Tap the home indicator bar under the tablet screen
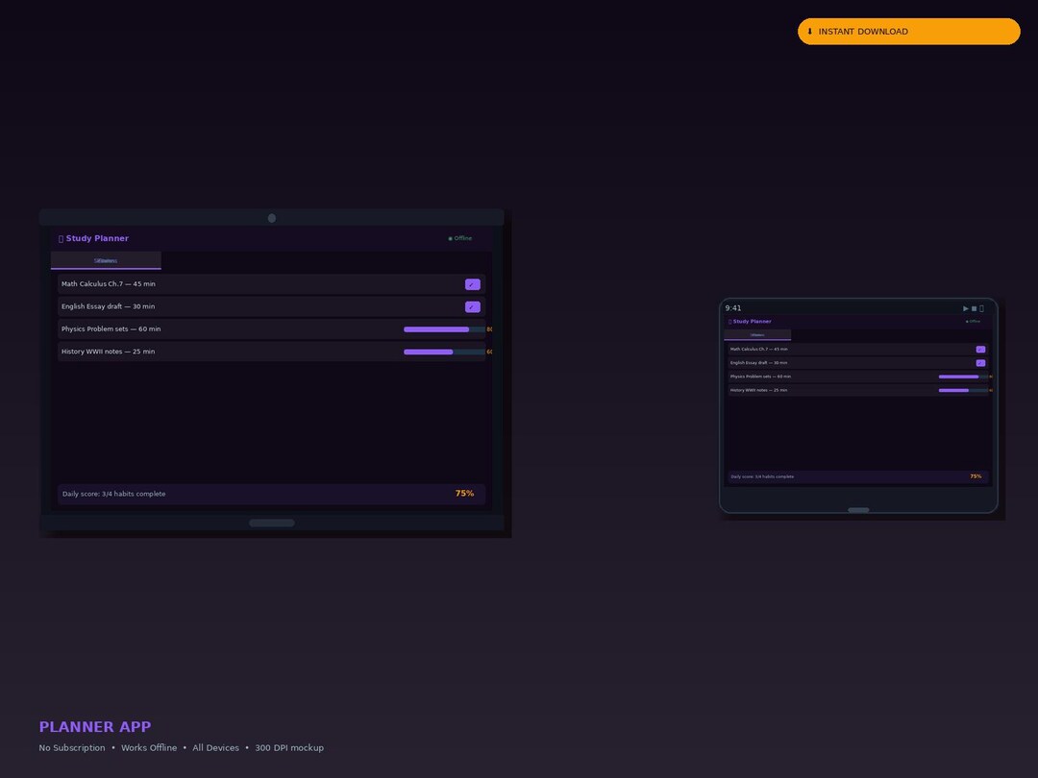Viewport: 1038px width, 778px height. click(x=858, y=510)
